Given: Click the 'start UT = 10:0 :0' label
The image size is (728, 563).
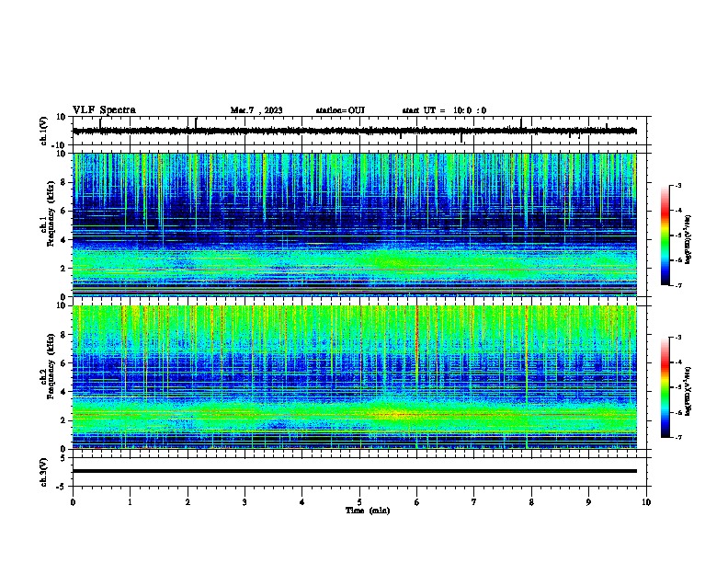Looking at the screenshot, I should (444, 110).
